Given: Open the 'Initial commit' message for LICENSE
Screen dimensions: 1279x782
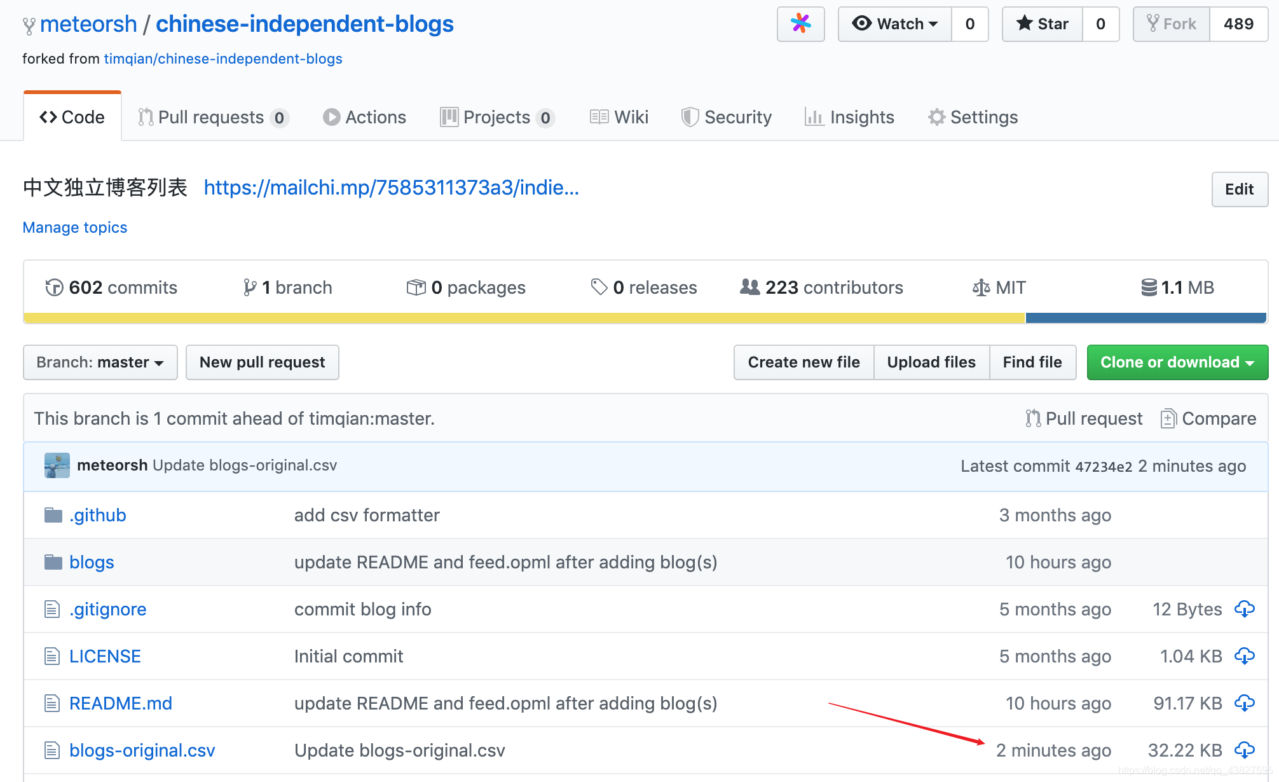Looking at the screenshot, I should pyautogui.click(x=348, y=656).
